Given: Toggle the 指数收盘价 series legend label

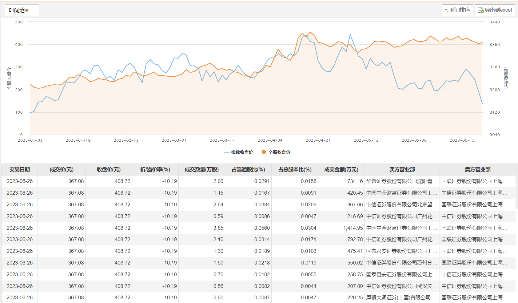Looking at the screenshot, I should tap(242, 152).
